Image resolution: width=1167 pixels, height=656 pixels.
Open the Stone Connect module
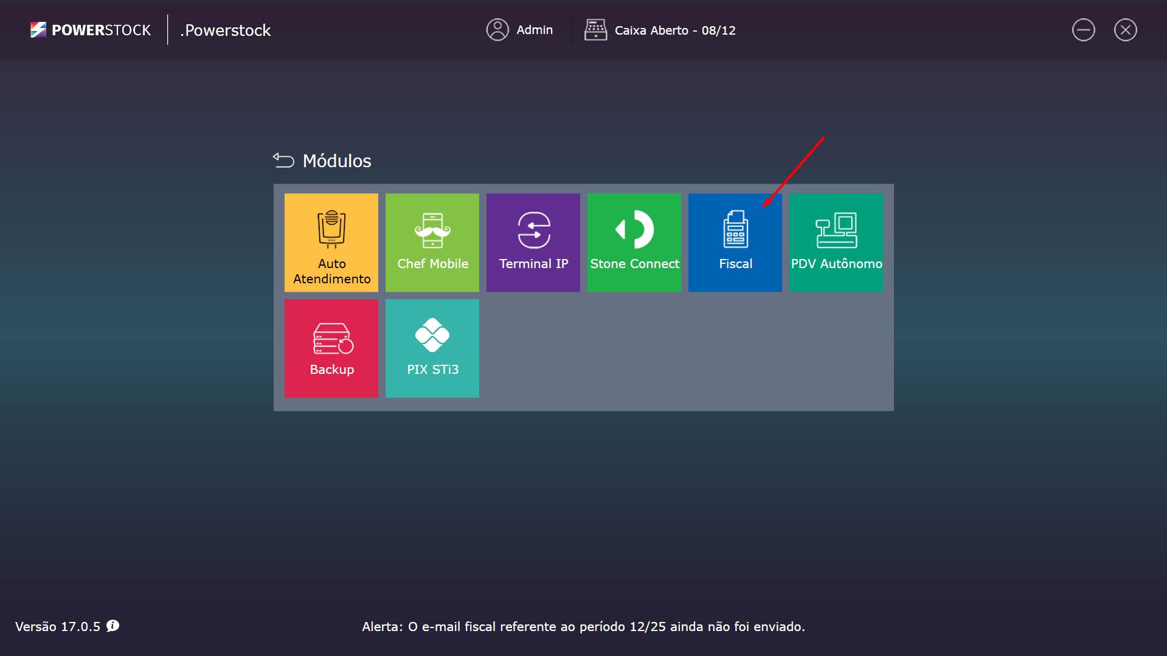tap(634, 243)
